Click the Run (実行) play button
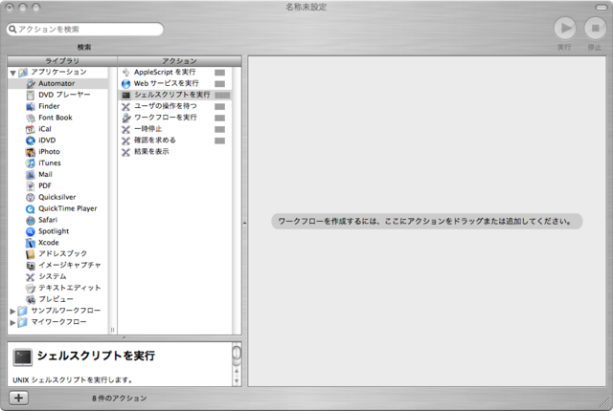Screen dimensions: 613x411 [565, 28]
